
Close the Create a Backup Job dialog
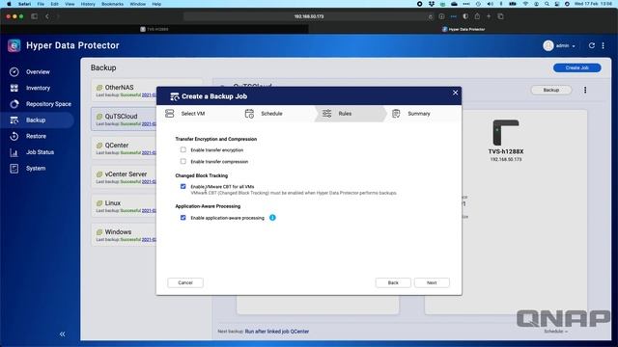[x=455, y=93]
